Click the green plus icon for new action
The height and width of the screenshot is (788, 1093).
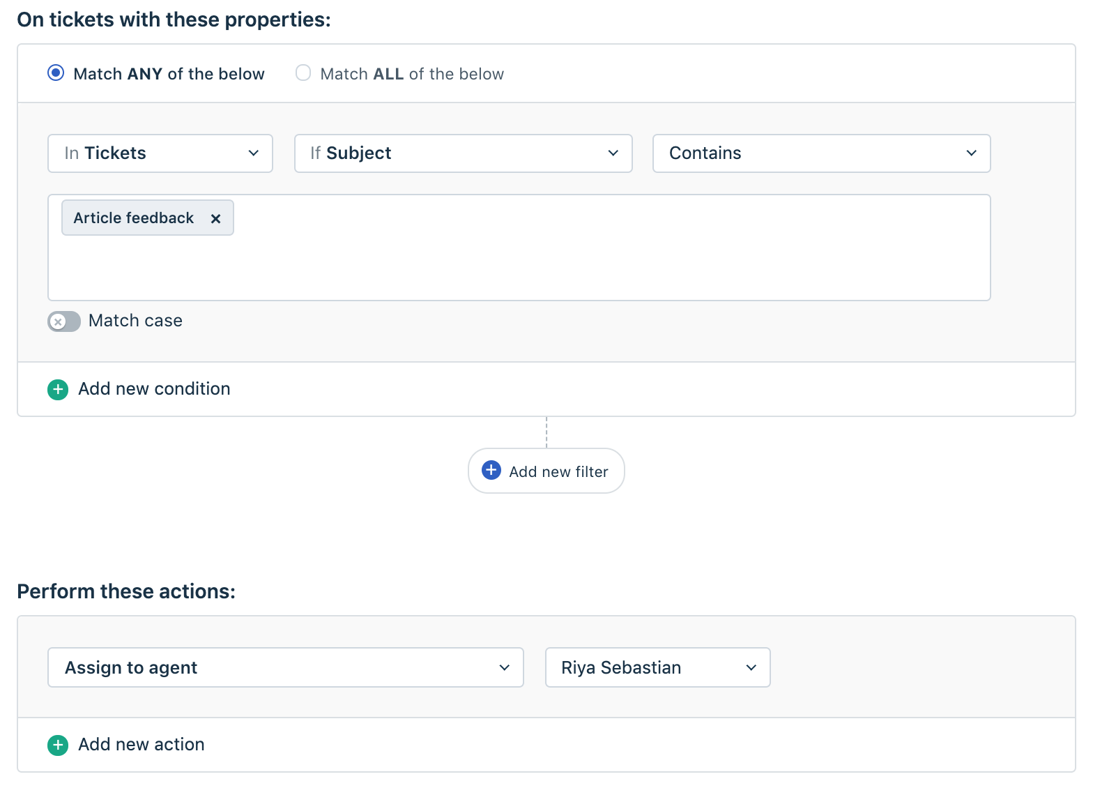(58, 745)
